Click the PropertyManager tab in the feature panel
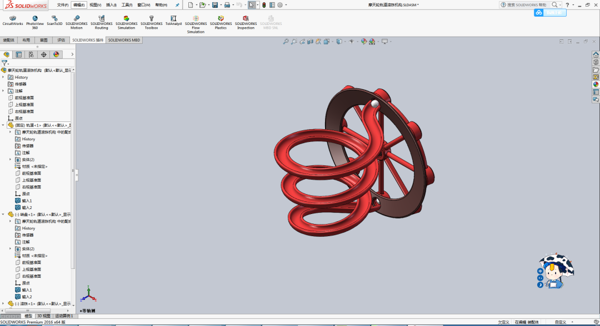 tap(18, 54)
